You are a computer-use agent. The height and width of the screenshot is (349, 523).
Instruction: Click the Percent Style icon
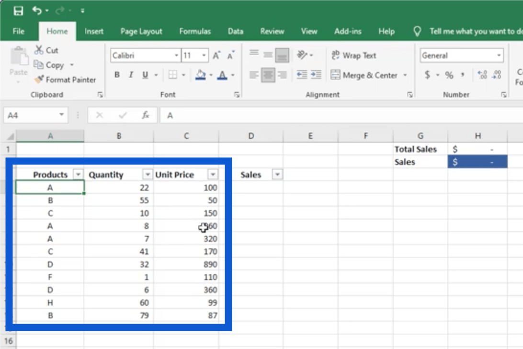(x=449, y=75)
